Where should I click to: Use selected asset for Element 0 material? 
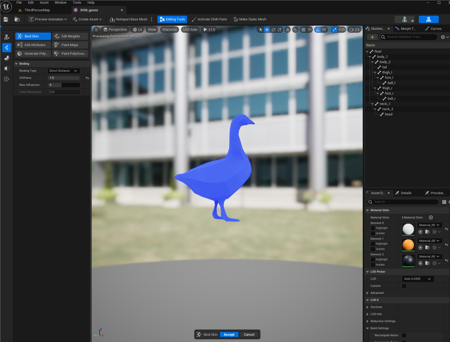pos(421,232)
